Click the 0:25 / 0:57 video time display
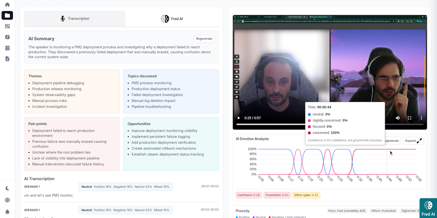This screenshot has width=437, height=218. coord(253,118)
